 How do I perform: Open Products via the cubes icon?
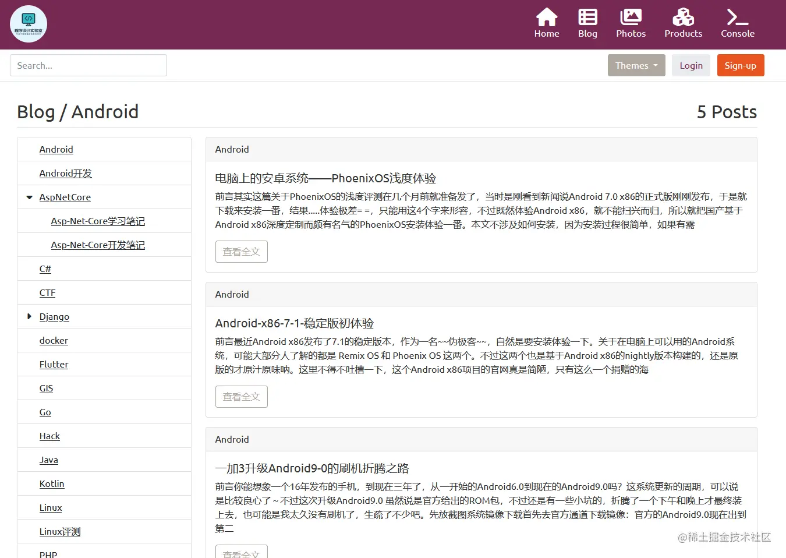pyautogui.click(x=683, y=17)
